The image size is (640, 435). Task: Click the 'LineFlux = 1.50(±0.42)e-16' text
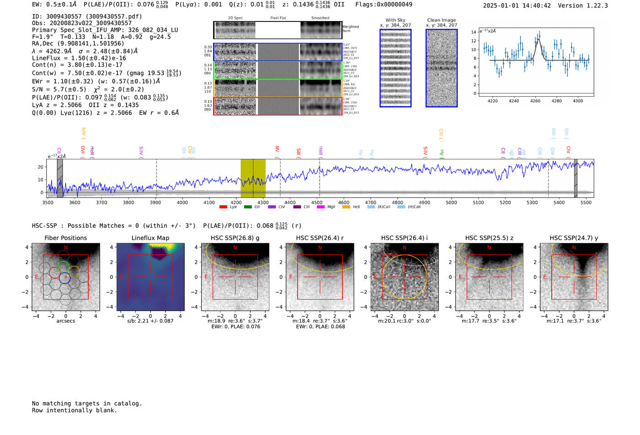(79, 58)
